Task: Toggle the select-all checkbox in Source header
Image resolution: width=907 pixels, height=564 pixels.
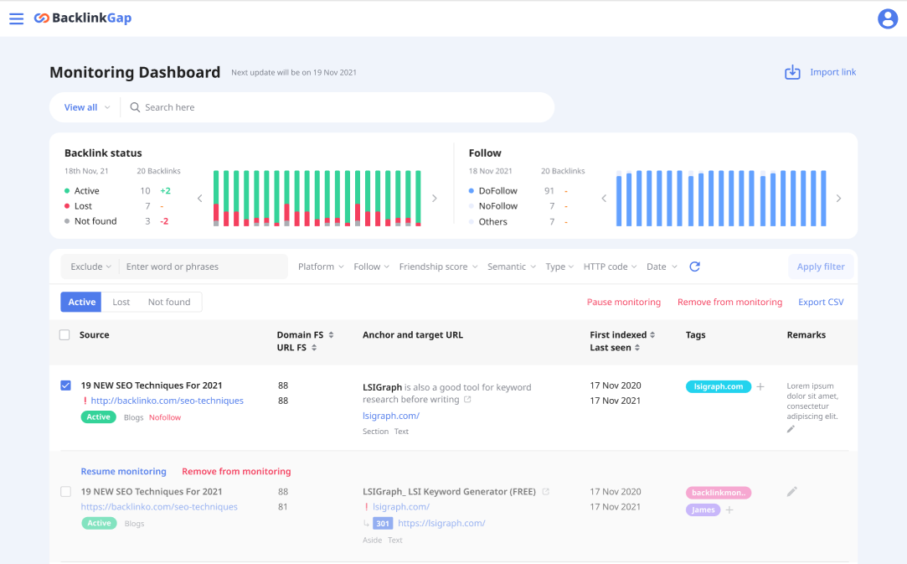Action: pyautogui.click(x=64, y=334)
